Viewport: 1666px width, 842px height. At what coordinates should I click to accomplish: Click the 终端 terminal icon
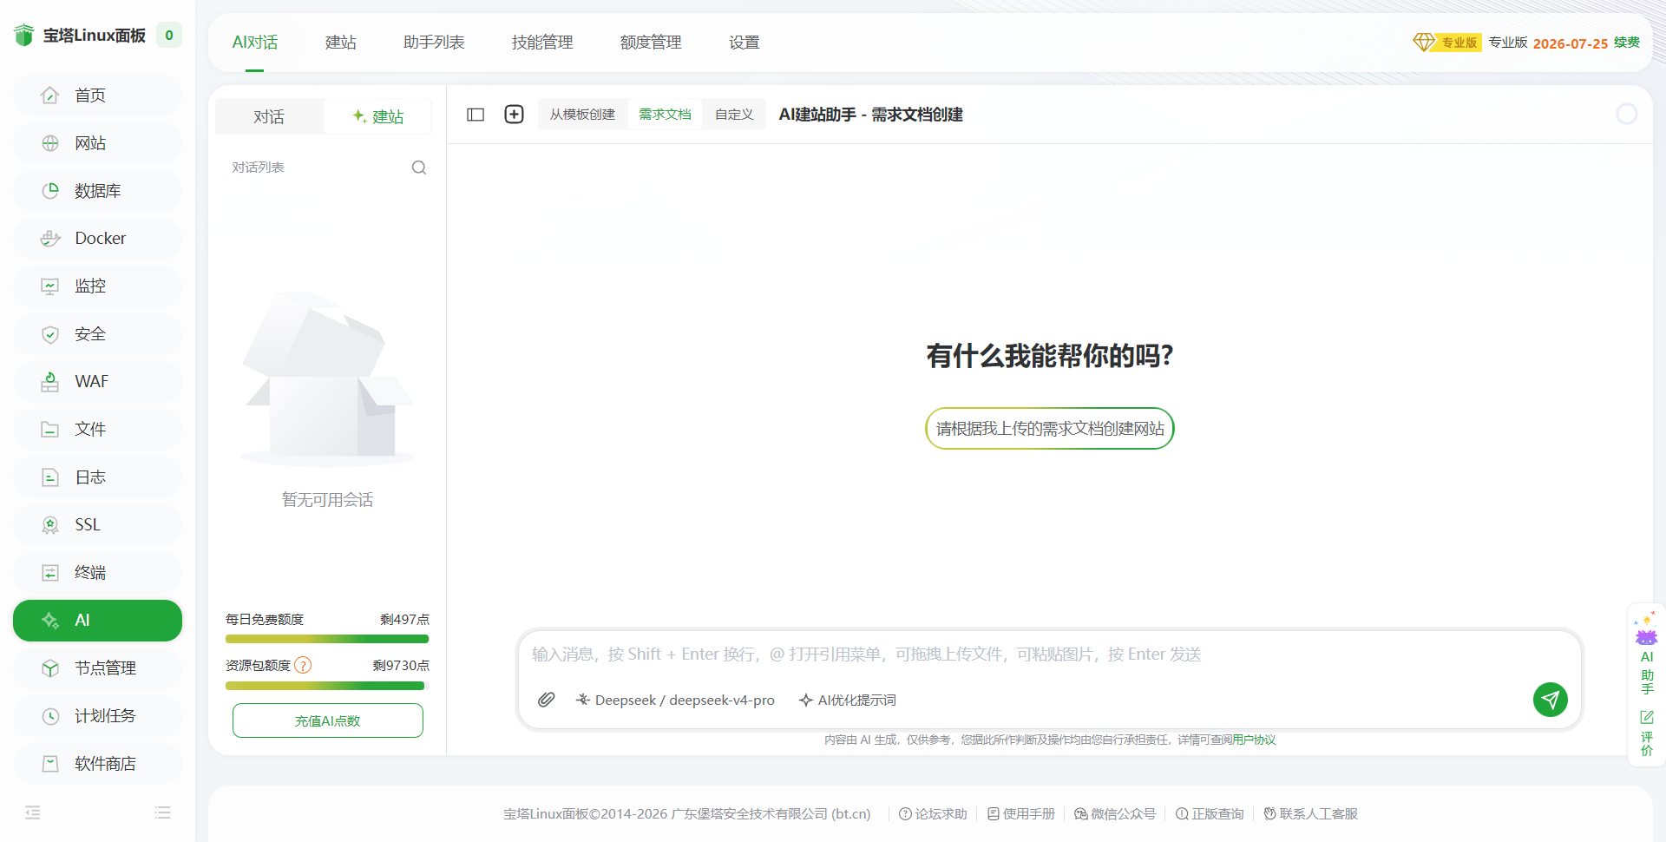coord(50,573)
